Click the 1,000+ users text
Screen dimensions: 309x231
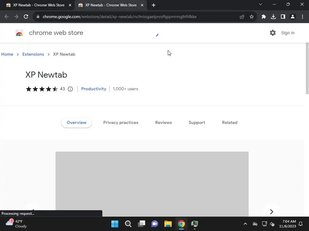(x=125, y=89)
